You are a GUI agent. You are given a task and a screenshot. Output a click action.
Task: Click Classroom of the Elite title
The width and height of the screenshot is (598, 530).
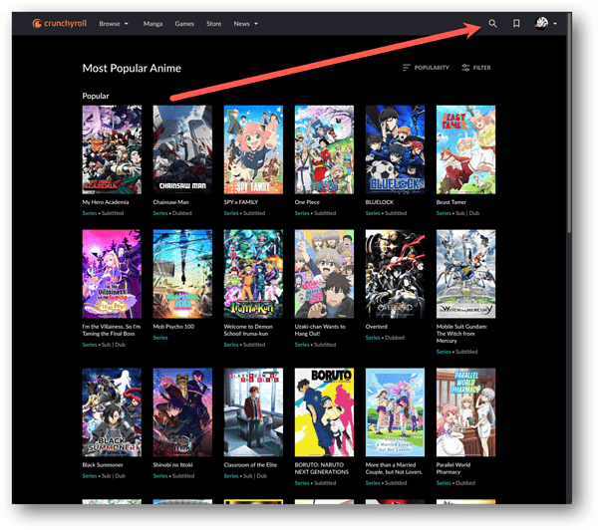[250, 465]
